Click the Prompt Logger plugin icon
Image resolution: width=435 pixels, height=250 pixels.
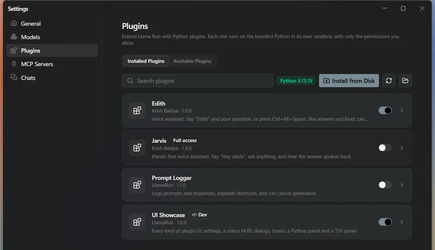click(x=137, y=185)
